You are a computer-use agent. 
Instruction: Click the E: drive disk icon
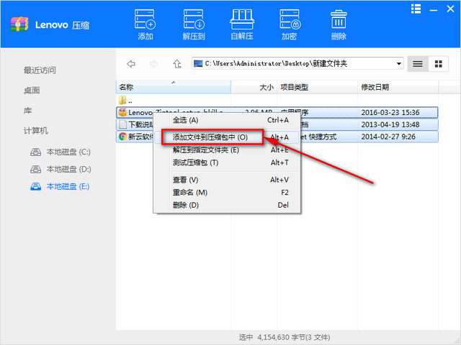[36, 186]
